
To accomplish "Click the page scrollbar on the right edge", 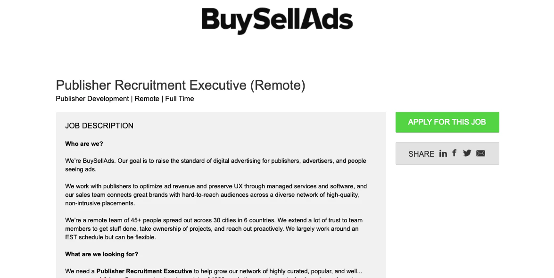I will click(552, 139).
